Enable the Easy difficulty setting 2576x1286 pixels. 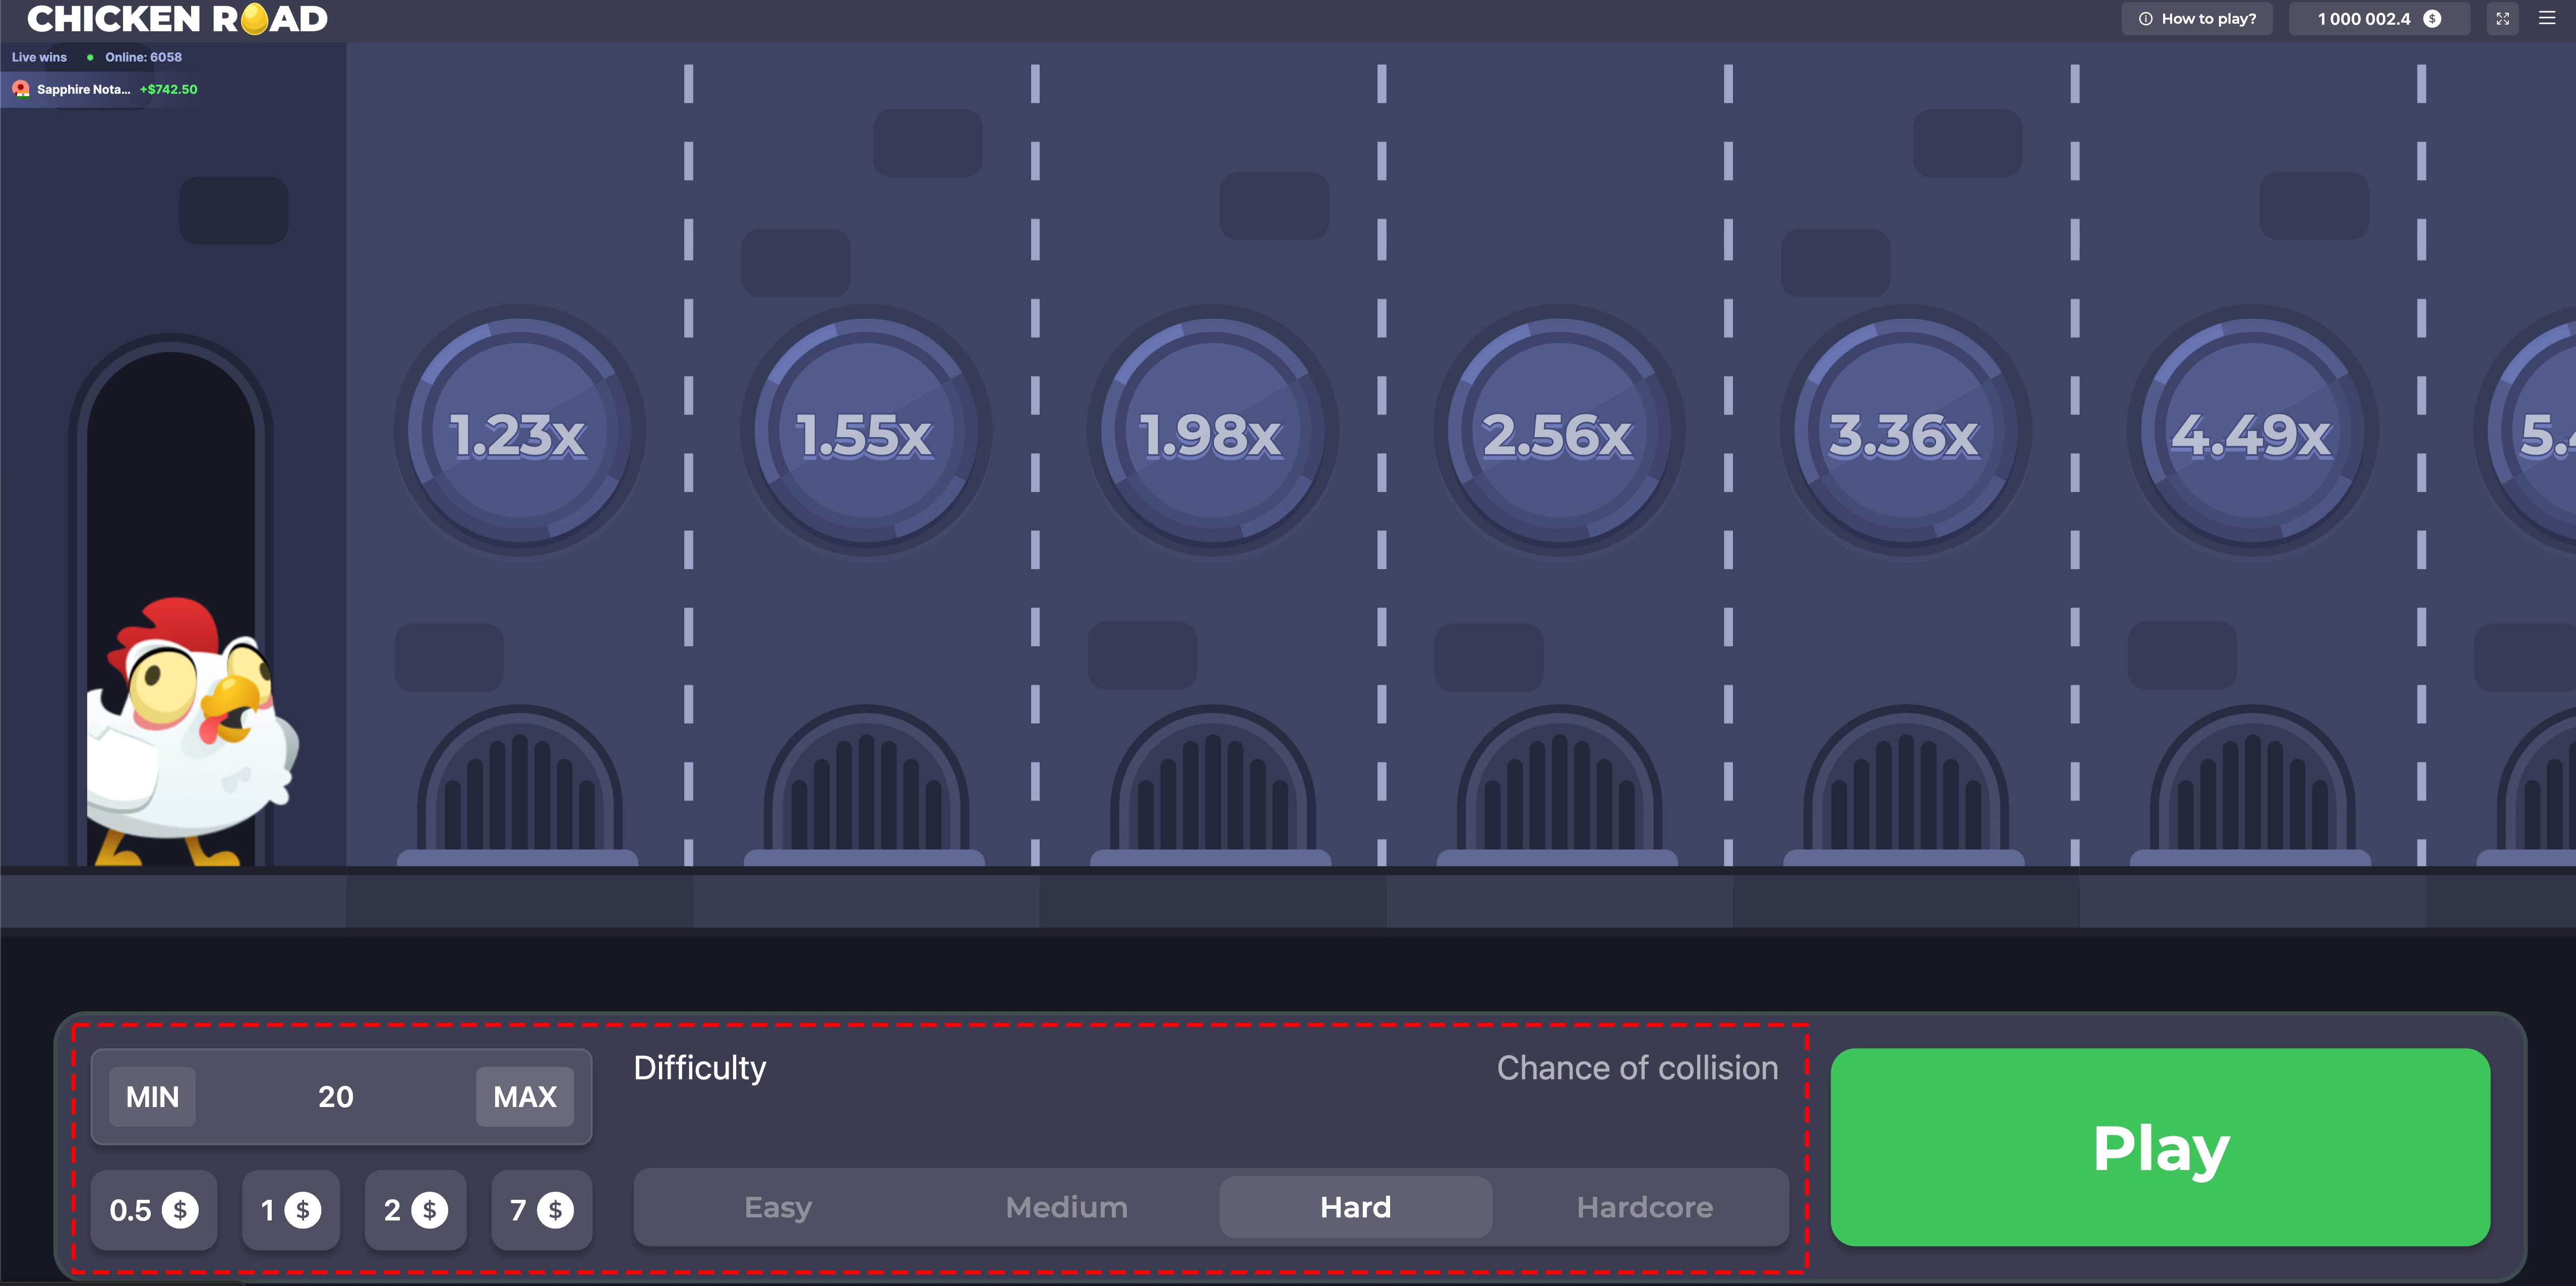(x=777, y=1207)
